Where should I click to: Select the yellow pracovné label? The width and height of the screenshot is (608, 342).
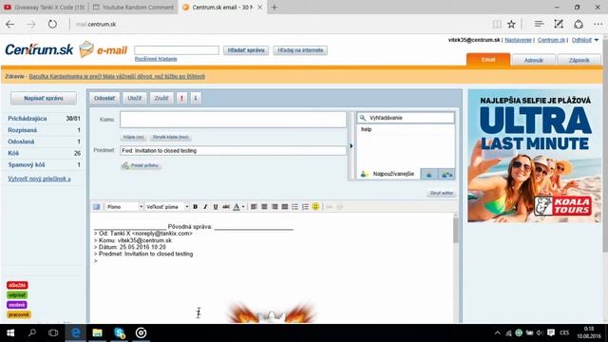[19, 314]
